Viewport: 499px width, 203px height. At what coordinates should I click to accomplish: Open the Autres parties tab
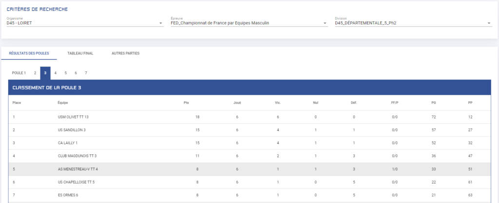pyautogui.click(x=125, y=53)
